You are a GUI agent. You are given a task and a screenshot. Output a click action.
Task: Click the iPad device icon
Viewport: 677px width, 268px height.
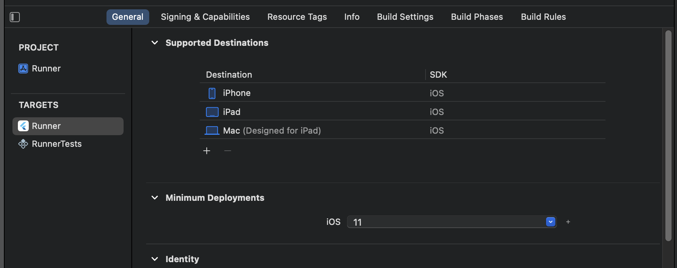pos(212,112)
